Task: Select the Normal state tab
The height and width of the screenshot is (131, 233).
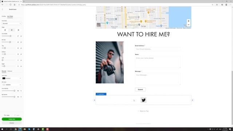Action: 4,71
